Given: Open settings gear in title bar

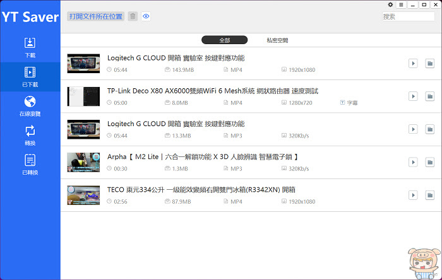Looking at the screenshot, I should (390, 4).
